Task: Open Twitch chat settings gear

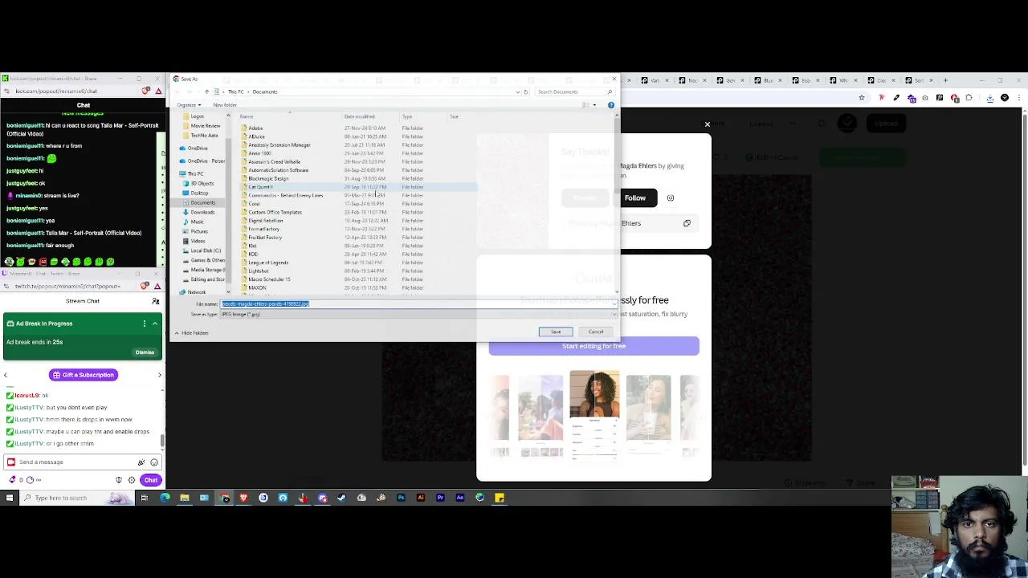Action: (x=131, y=480)
